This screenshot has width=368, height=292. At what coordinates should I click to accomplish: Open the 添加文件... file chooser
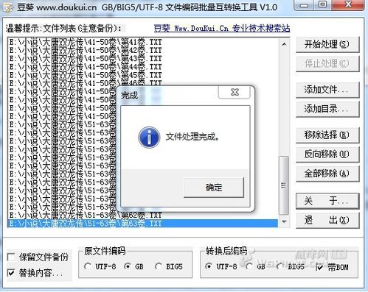pyautogui.click(x=327, y=90)
